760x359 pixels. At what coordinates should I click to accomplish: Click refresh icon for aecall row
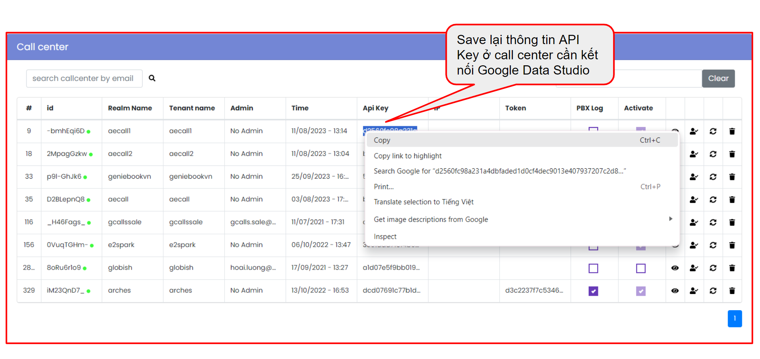click(x=713, y=200)
